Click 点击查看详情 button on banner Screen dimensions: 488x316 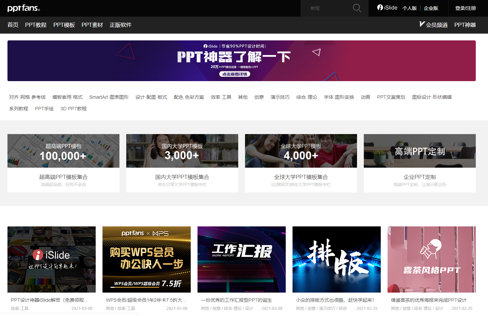[x=234, y=74]
